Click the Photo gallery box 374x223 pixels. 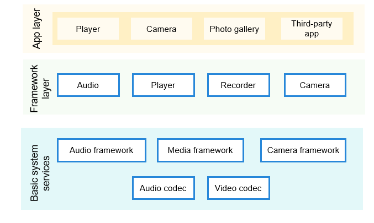234,29
